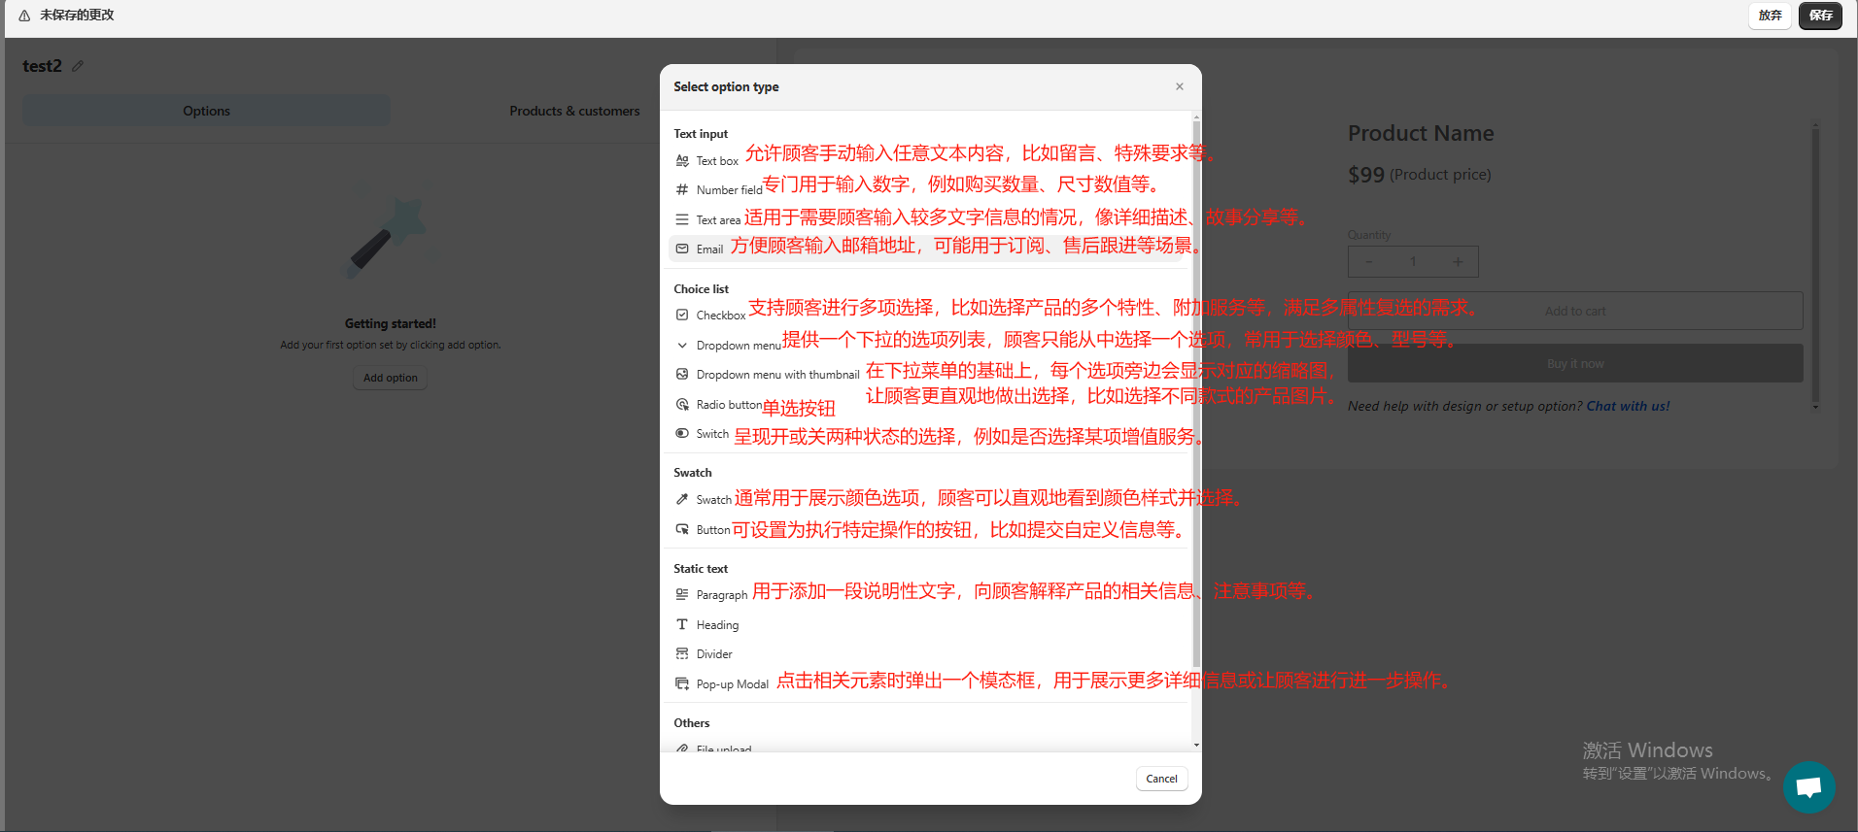Switch to Products & customers tab
Image resolution: width=1858 pixels, height=832 pixels.
(x=574, y=111)
